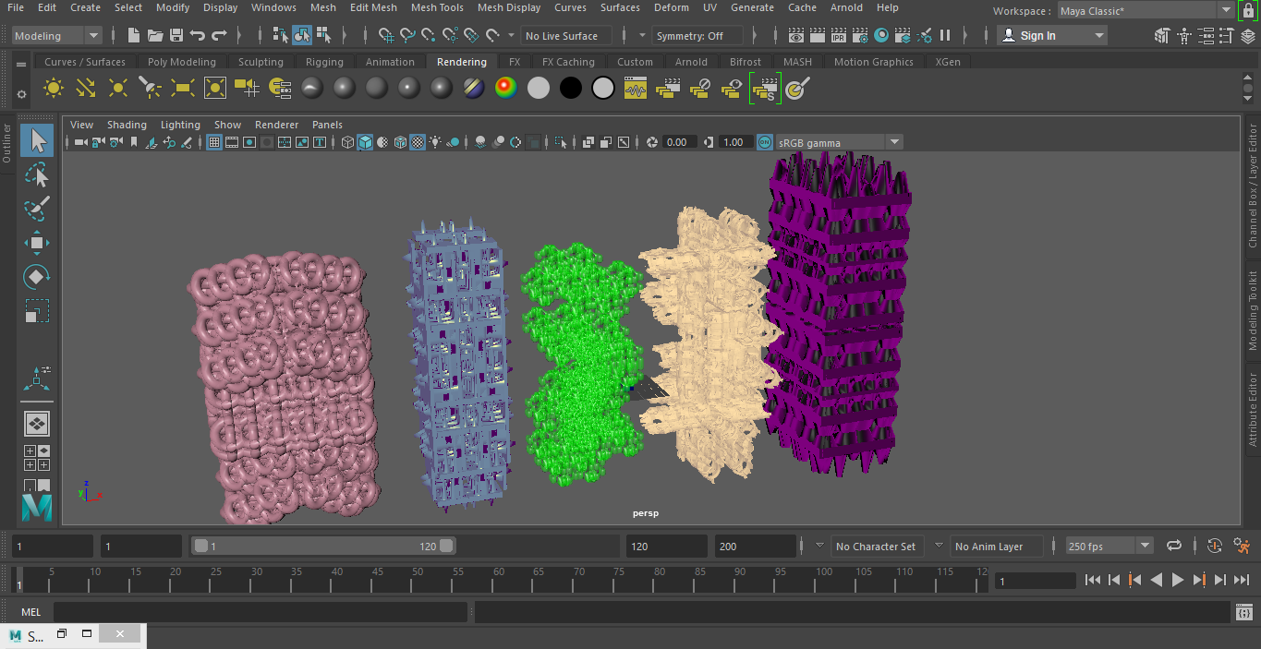This screenshot has width=1261, height=649.
Task: Switch to the Poly Modeling shelf tab
Action: pyautogui.click(x=181, y=62)
